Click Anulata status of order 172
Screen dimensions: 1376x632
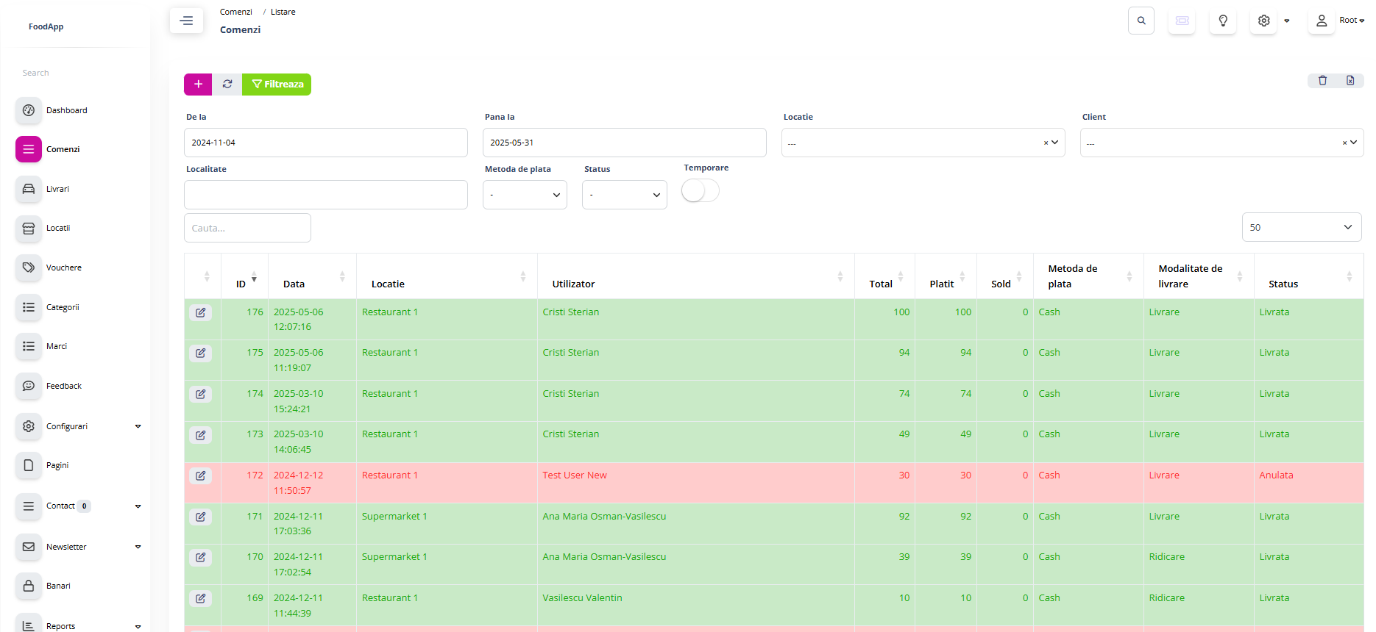[x=1276, y=475]
